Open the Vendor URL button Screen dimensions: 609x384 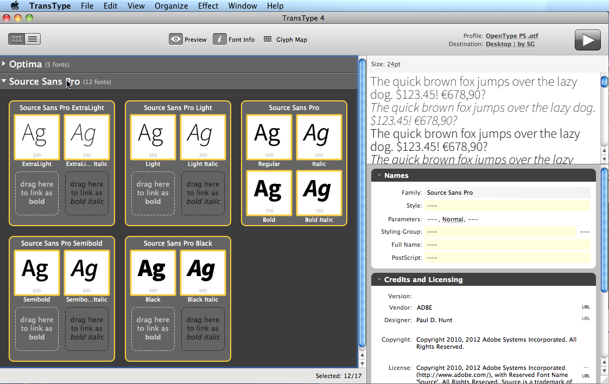click(586, 307)
